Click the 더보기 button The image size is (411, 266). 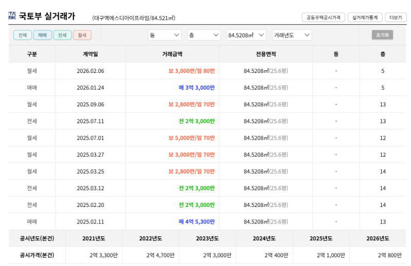(396, 17)
